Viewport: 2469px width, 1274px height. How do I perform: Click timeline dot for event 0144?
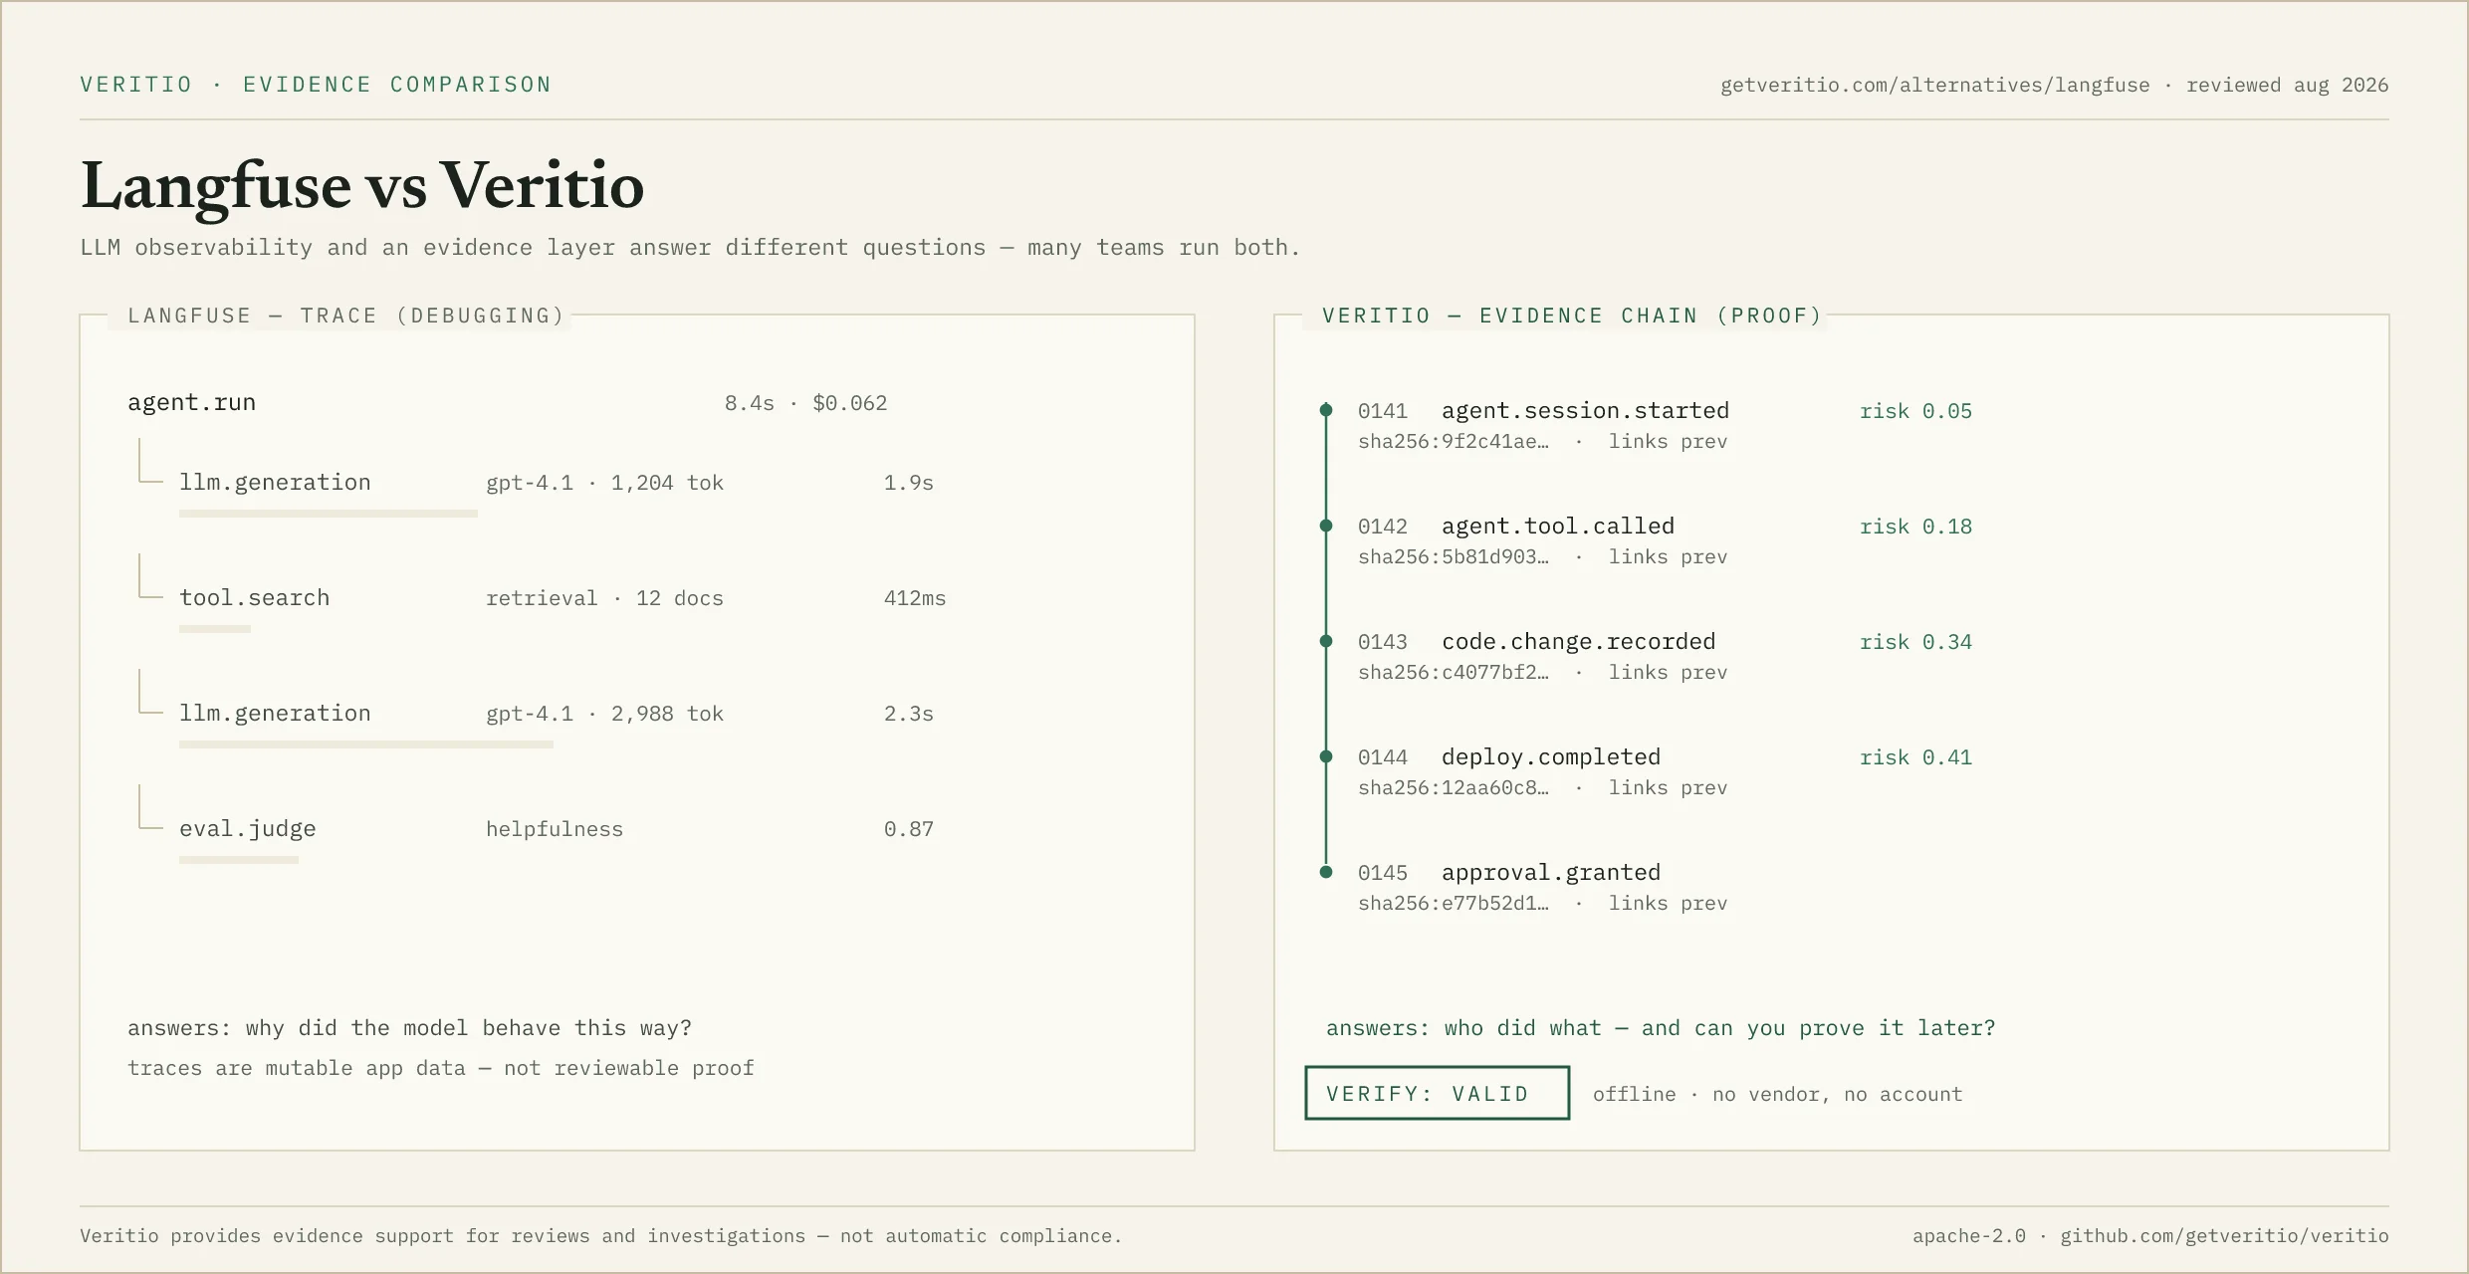click(1326, 756)
